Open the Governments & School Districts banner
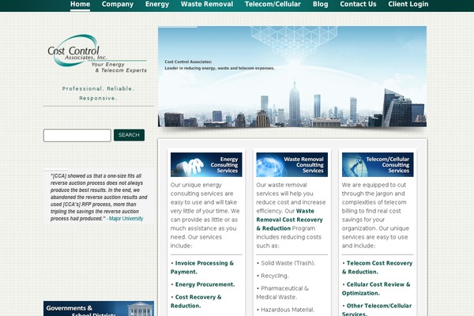Viewport: 474px width, 316px height. coord(99,308)
